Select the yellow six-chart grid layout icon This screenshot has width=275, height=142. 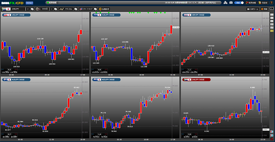(272, 31)
